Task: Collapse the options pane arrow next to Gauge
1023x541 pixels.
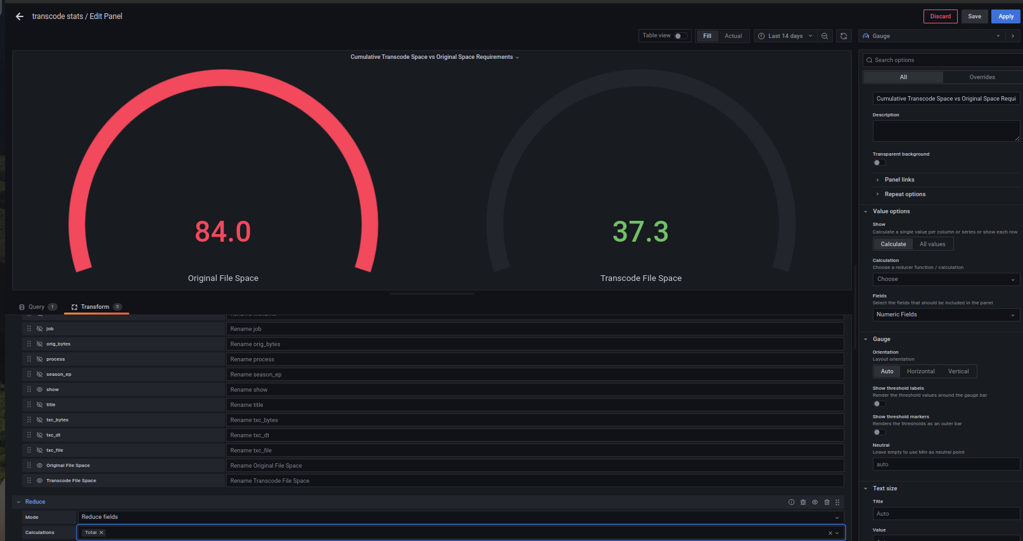Action: point(1013,36)
